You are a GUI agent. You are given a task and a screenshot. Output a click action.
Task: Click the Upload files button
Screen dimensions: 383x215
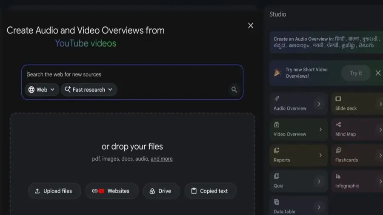pyautogui.click(x=54, y=191)
